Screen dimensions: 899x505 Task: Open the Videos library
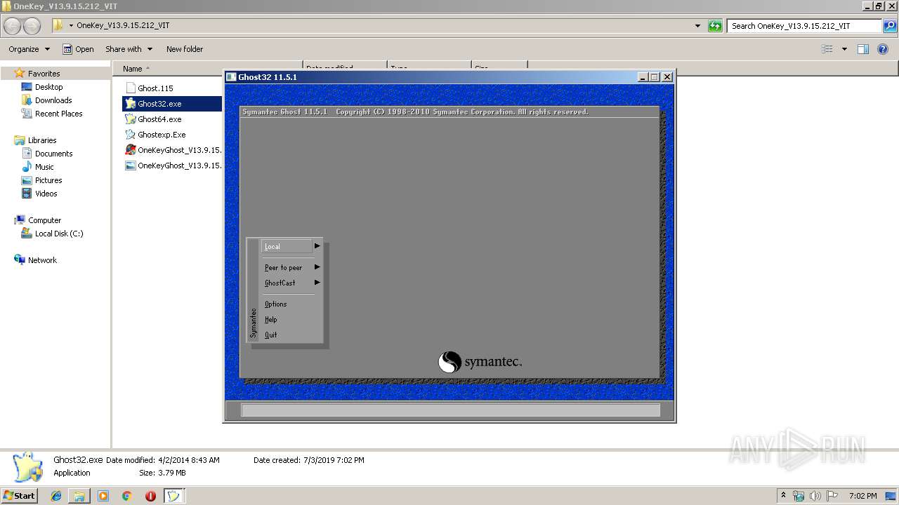click(x=46, y=194)
